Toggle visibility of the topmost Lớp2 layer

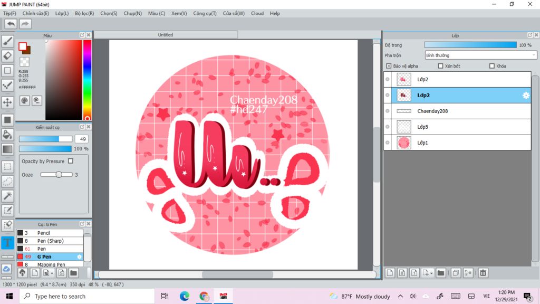point(388,79)
